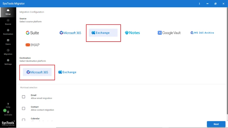The height and width of the screenshot is (128, 228).
Task: Select G Suite as source platform
Action: [32, 33]
